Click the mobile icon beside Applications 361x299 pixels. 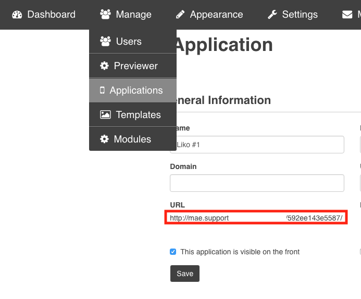[x=102, y=90]
